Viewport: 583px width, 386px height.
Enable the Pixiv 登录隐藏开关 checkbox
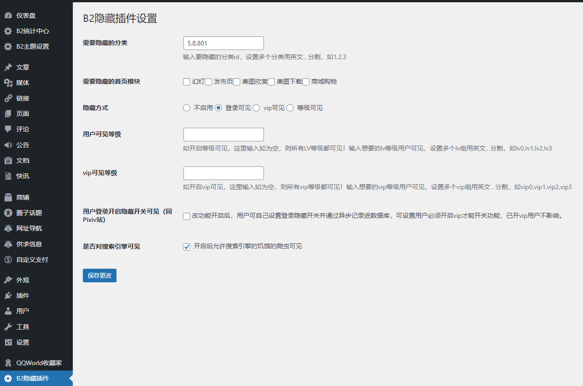pos(187,216)
